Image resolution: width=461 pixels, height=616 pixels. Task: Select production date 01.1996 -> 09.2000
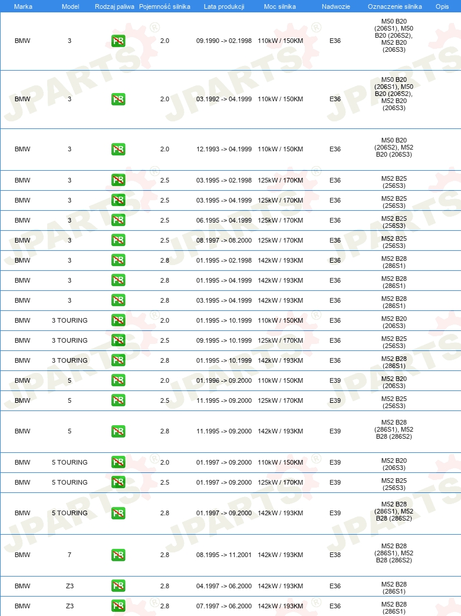(224, 380)
